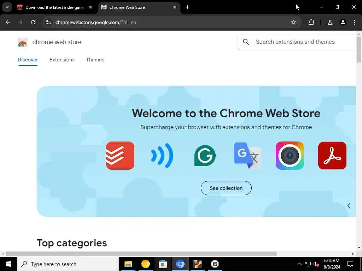The image size is (362, 271).
Task: Open the Extensions puzzle icon
Action: tap(311, 22)
